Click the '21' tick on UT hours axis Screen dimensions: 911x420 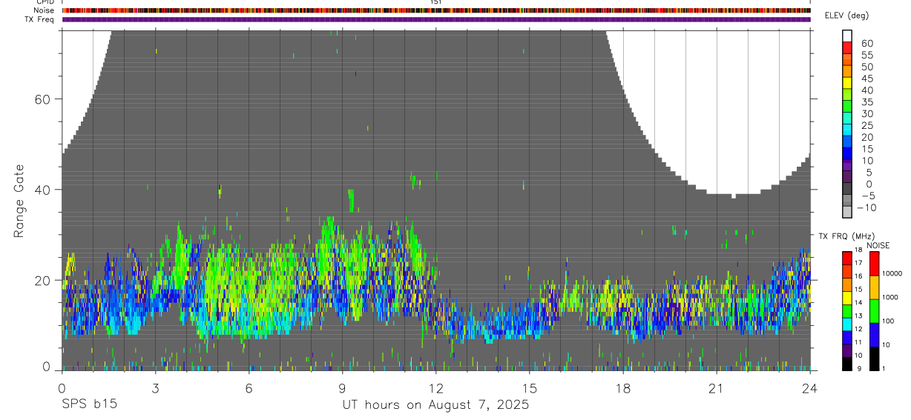tap(716, 387)
